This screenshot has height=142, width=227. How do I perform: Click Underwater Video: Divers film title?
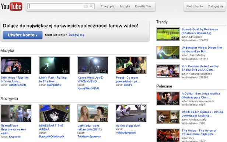tap(202, 49)
